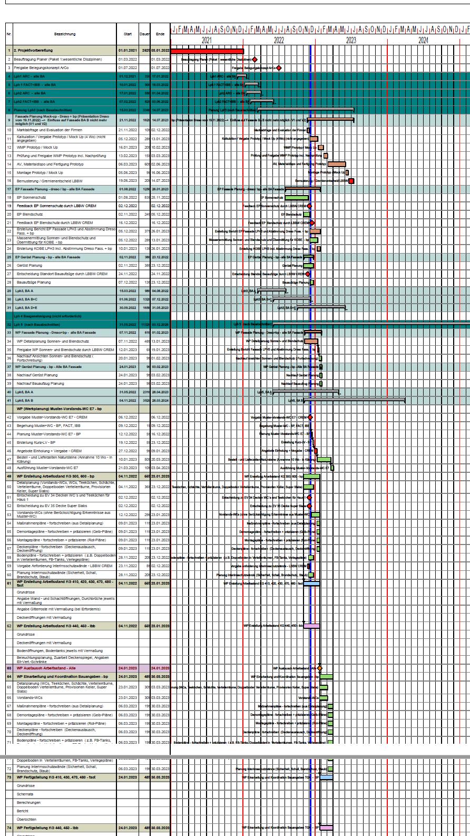Click green bar for WP Einarbeitung und Koordination Bauangaben

tap(327, 677)
